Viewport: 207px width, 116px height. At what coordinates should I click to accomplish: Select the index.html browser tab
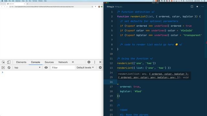point(16,4)
